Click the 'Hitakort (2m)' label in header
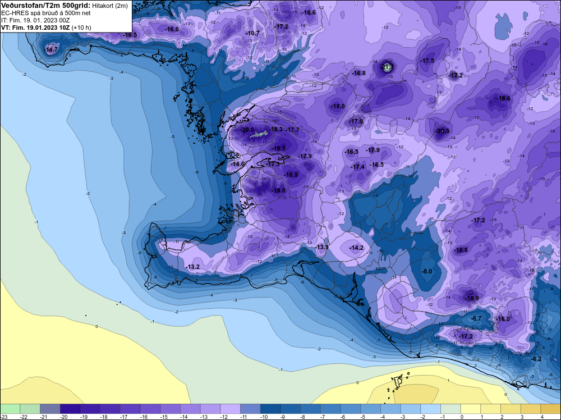 (x=110, y=6)
